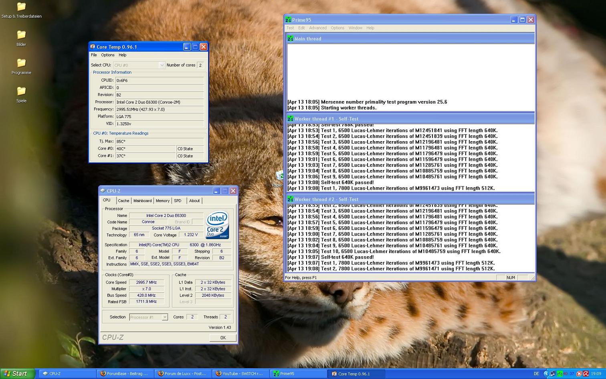Click the OK button in CPU-Z

coord(223,338)
